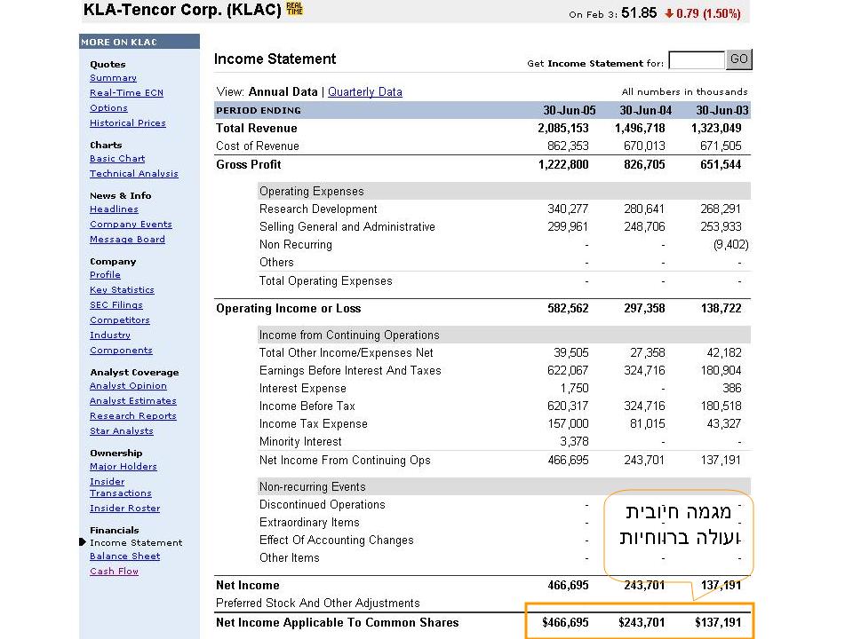Open the Major Holders page
This screenshot has width=853, height=639.
(123, 467)
